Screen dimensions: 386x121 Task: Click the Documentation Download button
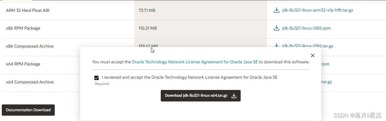tap(28, 110)
